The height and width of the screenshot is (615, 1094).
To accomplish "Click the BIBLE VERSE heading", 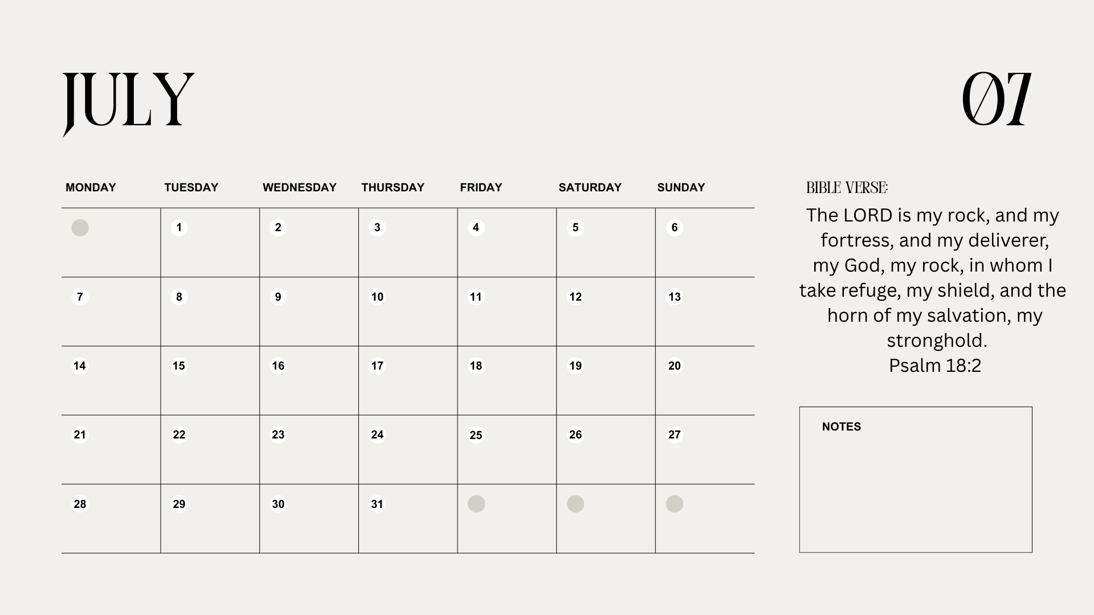I will coord(847,187).
